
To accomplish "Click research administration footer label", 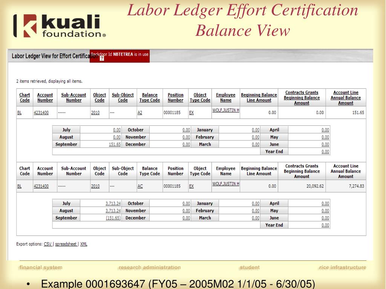I will (x=149, y=268).
